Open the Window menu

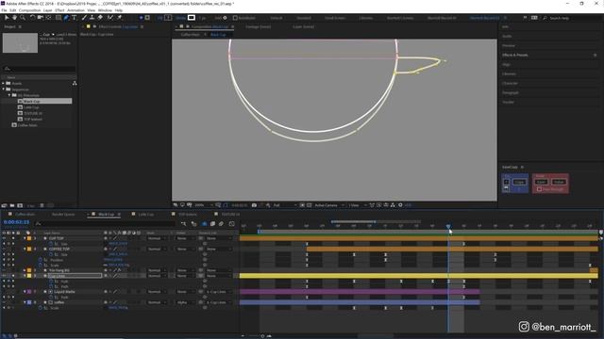[x=105, y=10]
